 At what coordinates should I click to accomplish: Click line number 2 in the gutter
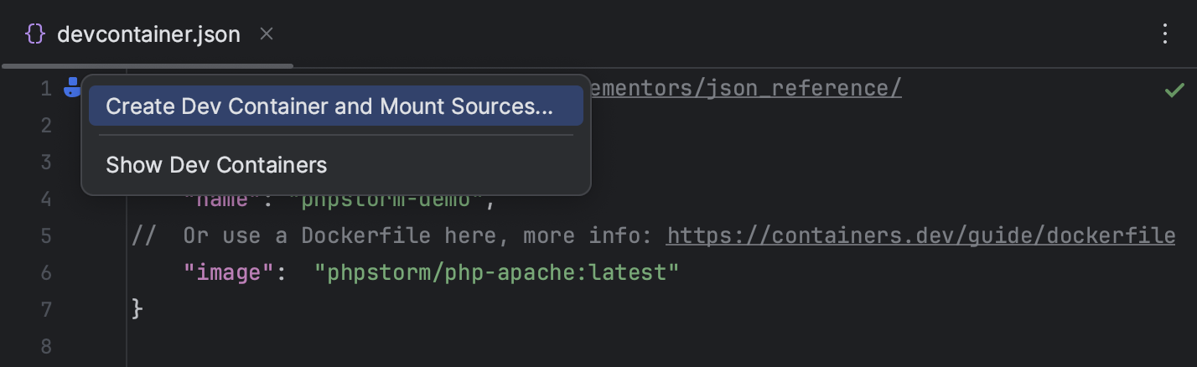46,126
